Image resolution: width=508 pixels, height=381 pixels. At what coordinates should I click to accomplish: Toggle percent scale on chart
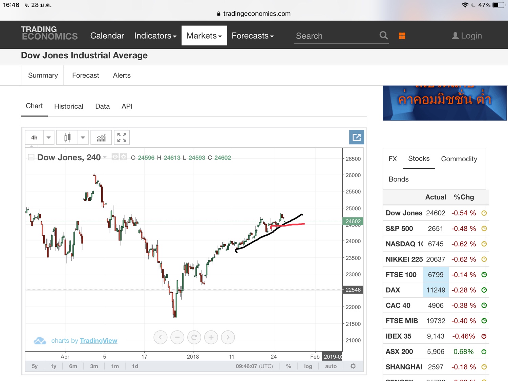[289, 366]
